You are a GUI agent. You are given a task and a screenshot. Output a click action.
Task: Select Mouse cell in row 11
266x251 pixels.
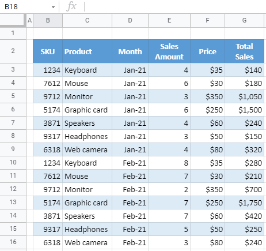pos(87,176)
